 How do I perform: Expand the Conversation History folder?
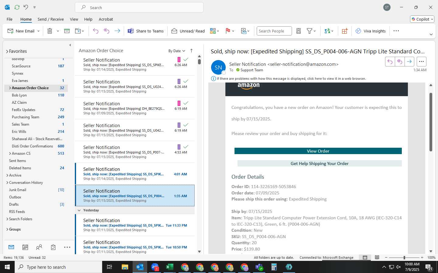click(7, 183)
